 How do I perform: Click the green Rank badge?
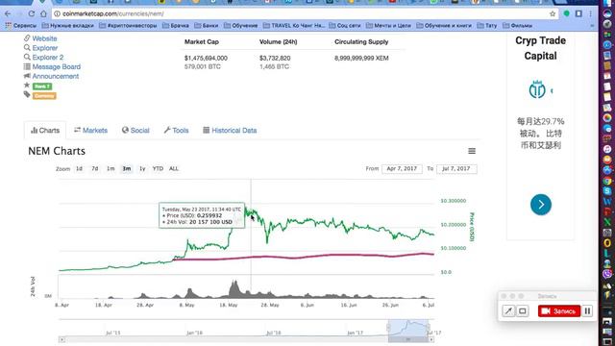[42, 86]
